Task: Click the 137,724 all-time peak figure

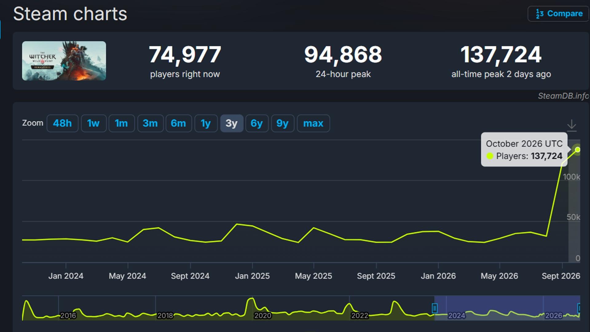Action: (501, 55)
